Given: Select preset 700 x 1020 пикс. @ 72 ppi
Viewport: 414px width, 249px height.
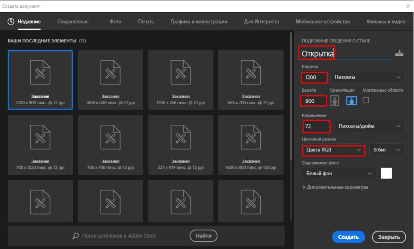Looking at the screenshot, I should pyautogui.click(x=40, y=145).
